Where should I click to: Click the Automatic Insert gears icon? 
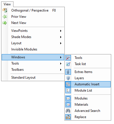tap(68, 84)
